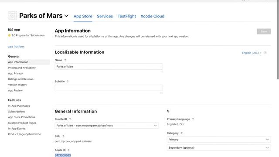Switch to the Services tab
279x157 pixels.
(x=105, y=16)
